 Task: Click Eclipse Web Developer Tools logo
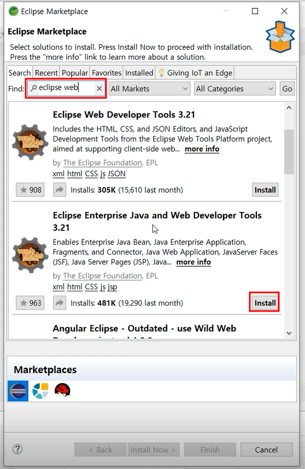(x=30, y=142)
